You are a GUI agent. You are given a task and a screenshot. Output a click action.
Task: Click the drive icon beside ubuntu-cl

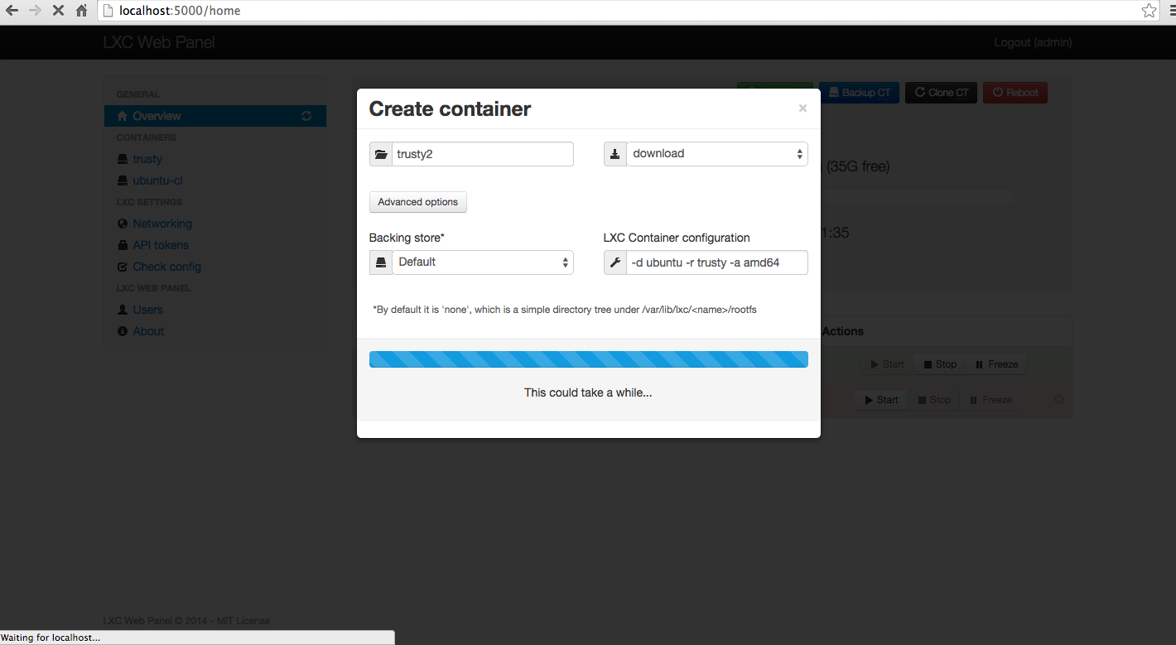[x=123, y=181]
